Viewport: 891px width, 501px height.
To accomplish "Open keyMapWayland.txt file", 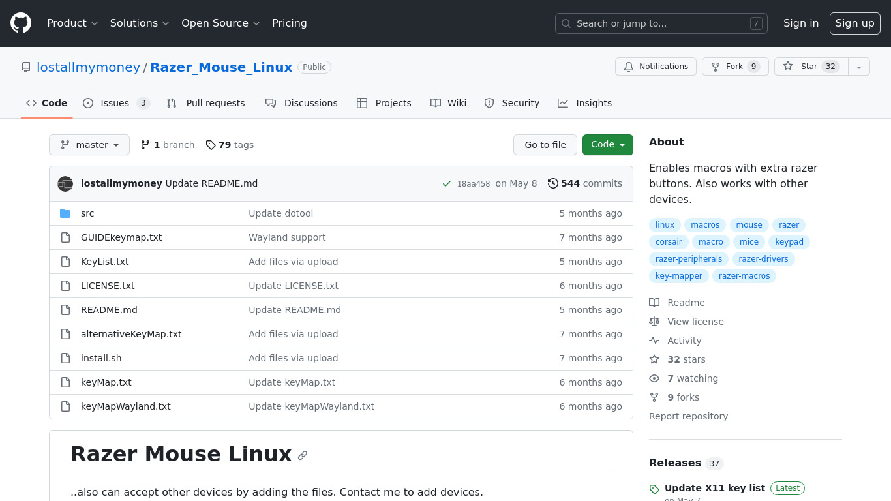I will tap(126, 406).
